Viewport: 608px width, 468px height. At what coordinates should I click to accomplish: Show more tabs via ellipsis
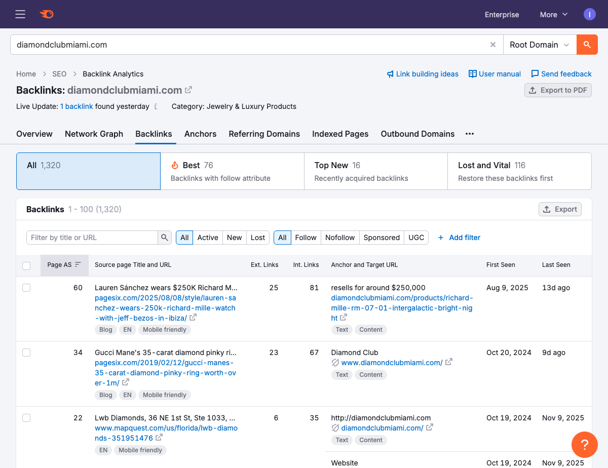point(470,134)
